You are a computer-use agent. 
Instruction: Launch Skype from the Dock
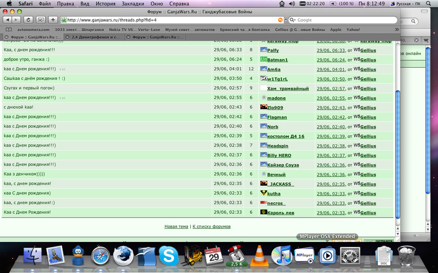pos(169,255)
